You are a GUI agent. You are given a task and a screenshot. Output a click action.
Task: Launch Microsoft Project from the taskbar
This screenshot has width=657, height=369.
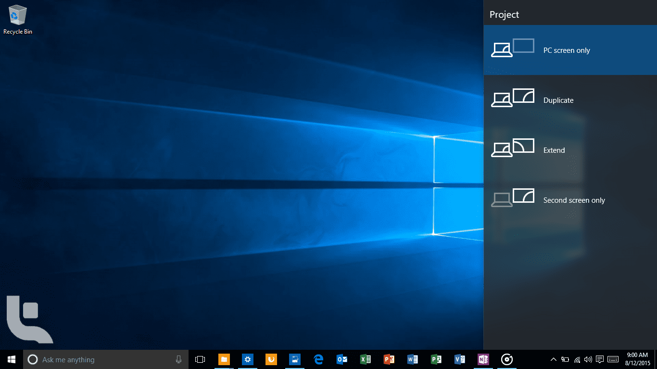click(x=436, y=359)
